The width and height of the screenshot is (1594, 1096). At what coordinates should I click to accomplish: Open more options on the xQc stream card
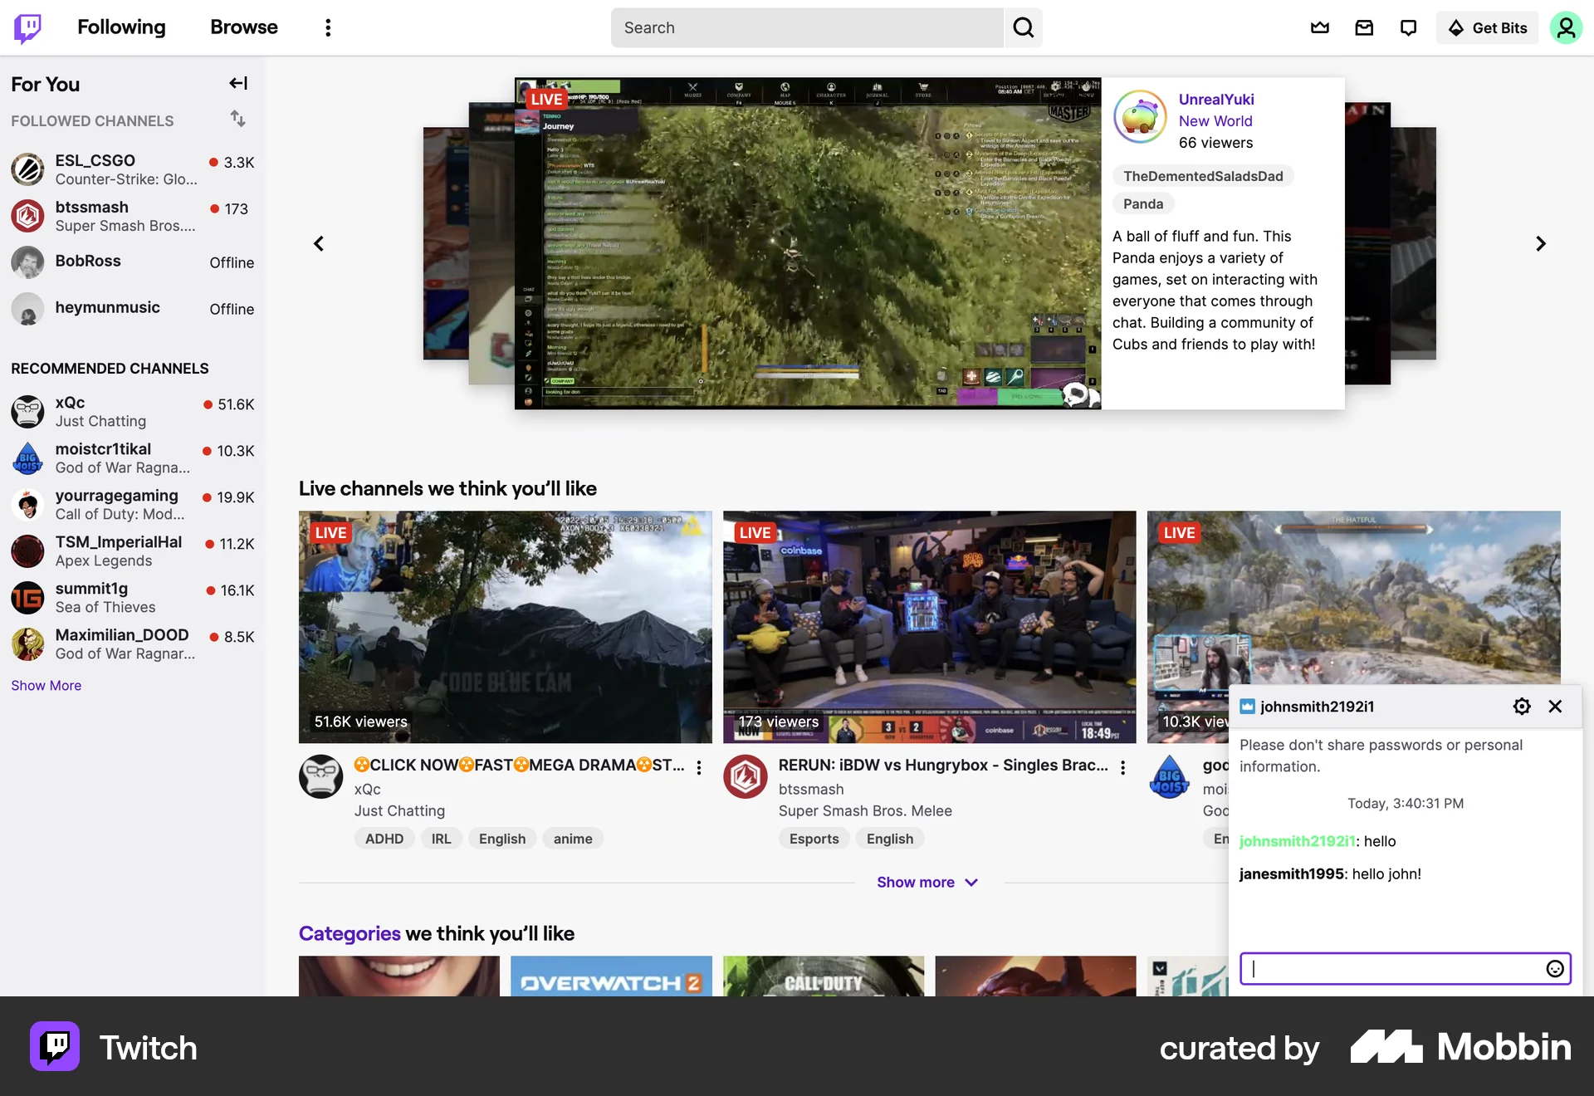699,768
